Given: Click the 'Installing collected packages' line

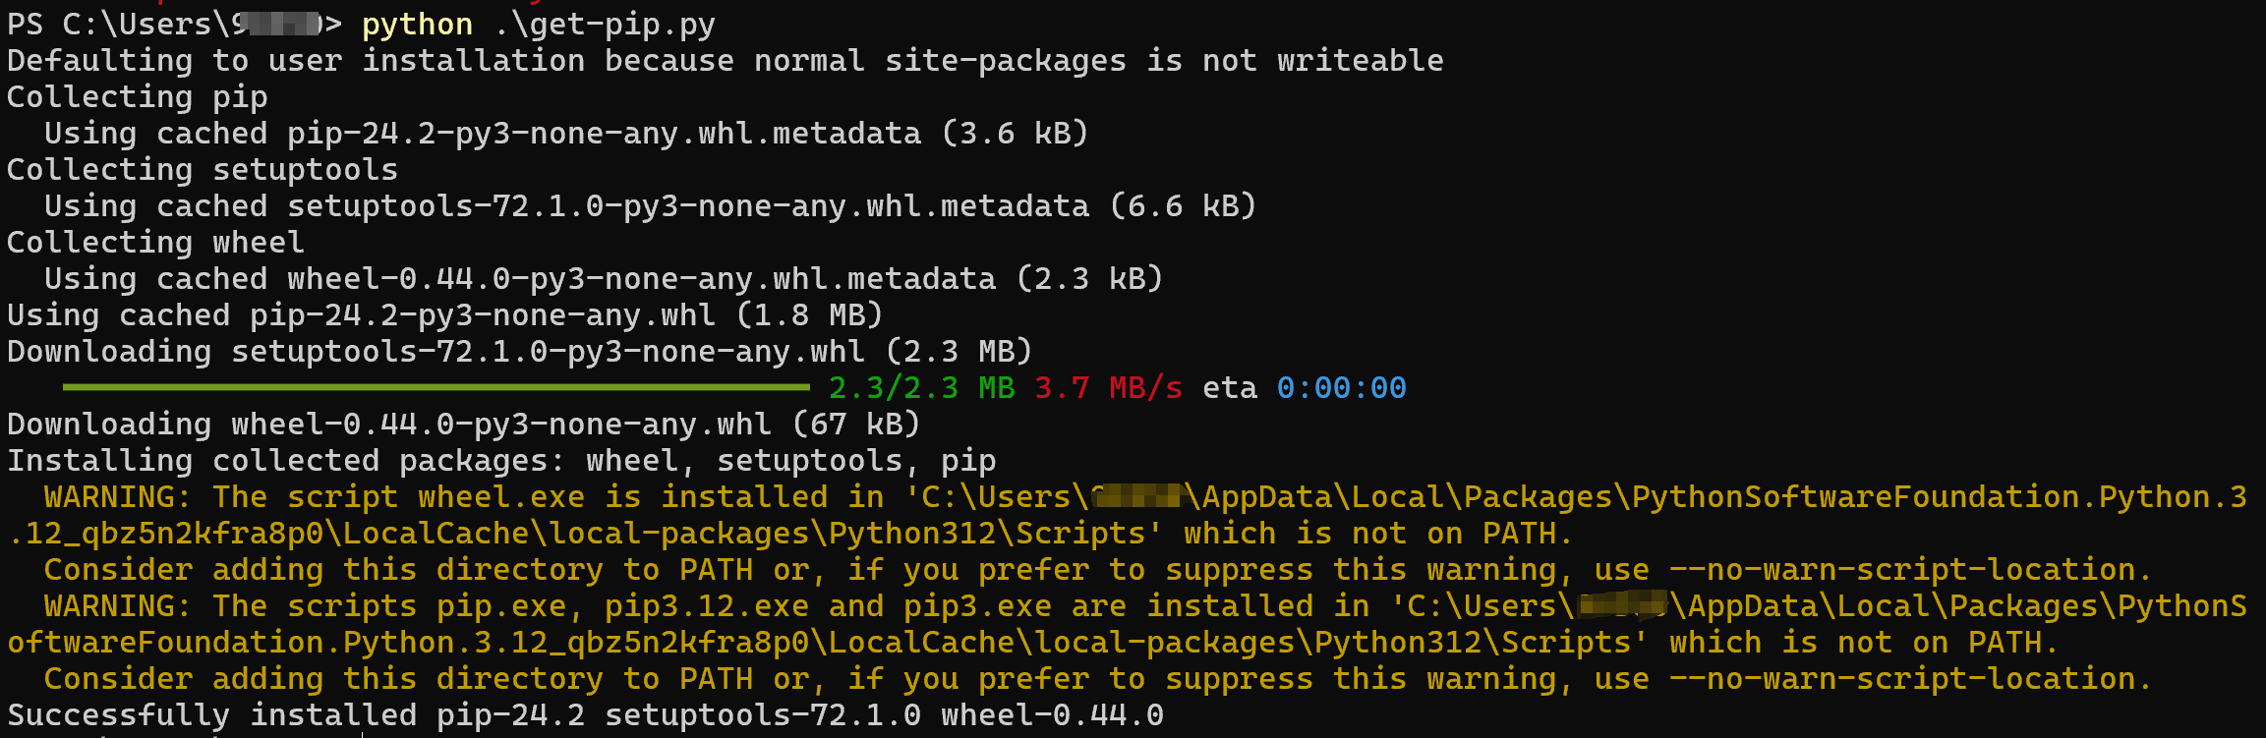Looking at the screenshot, I should coord(501,461).
